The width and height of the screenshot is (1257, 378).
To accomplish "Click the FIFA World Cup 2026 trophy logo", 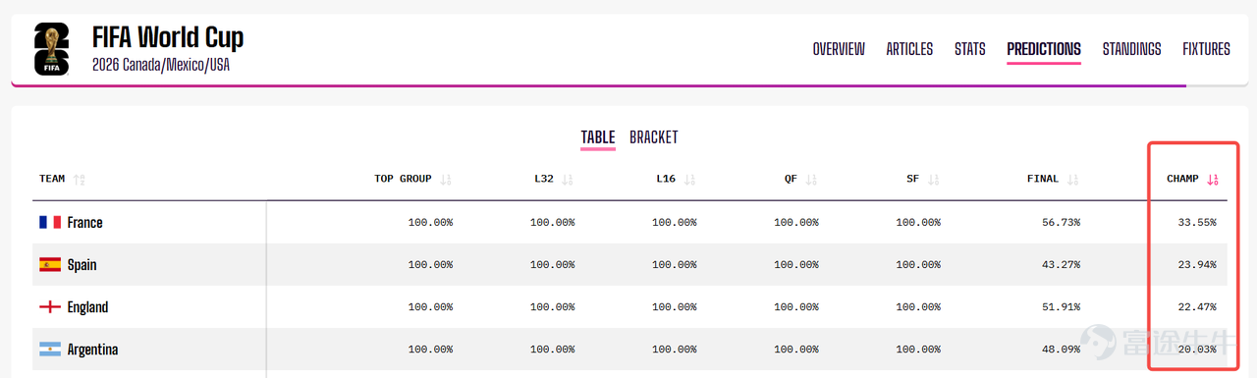I will tap(52, 48).
